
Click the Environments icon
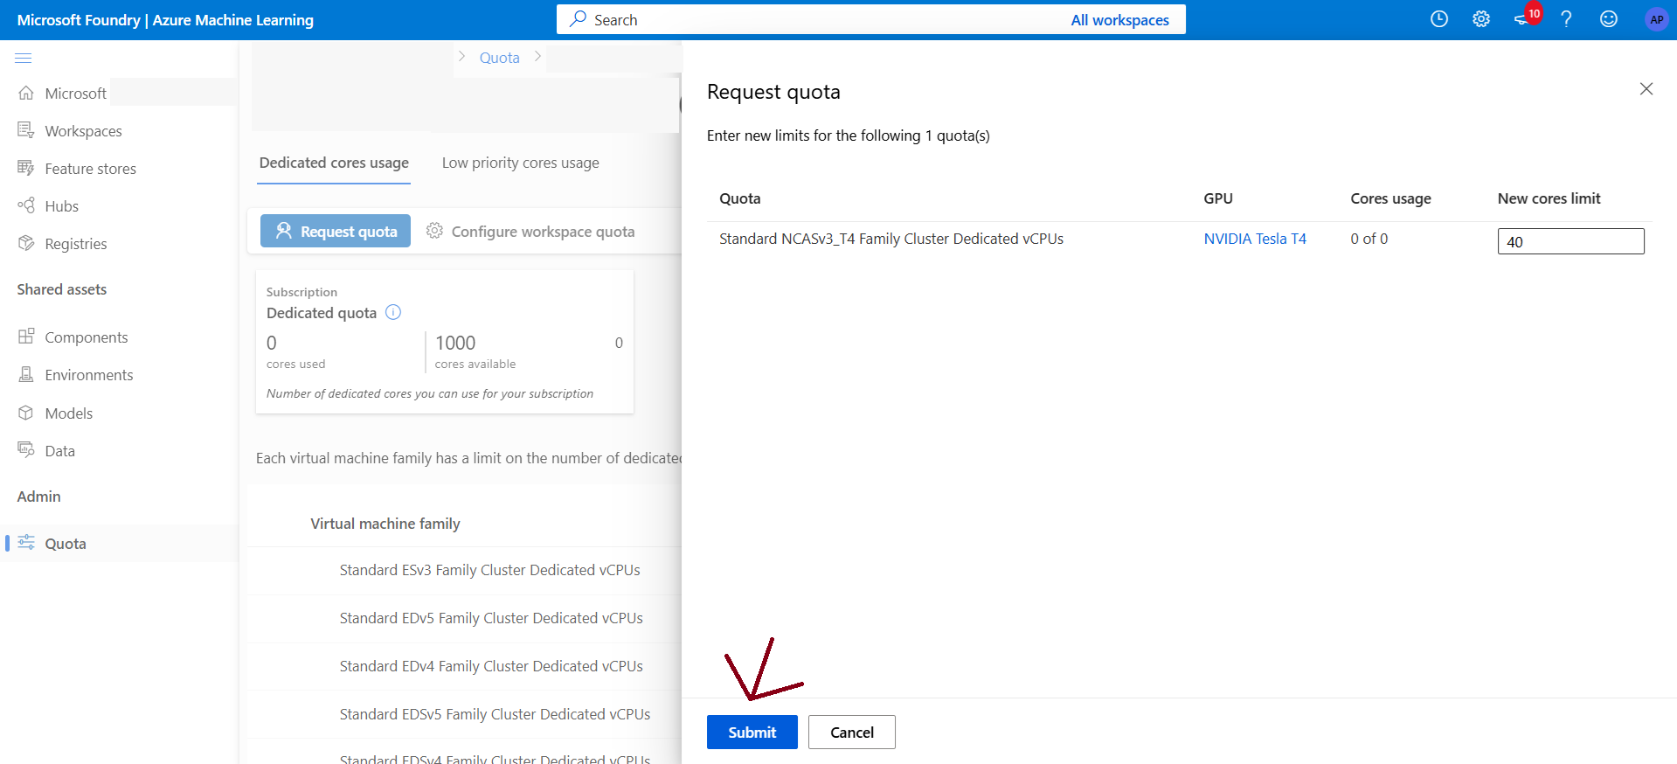pyautogui.click(x=26, y=374)
